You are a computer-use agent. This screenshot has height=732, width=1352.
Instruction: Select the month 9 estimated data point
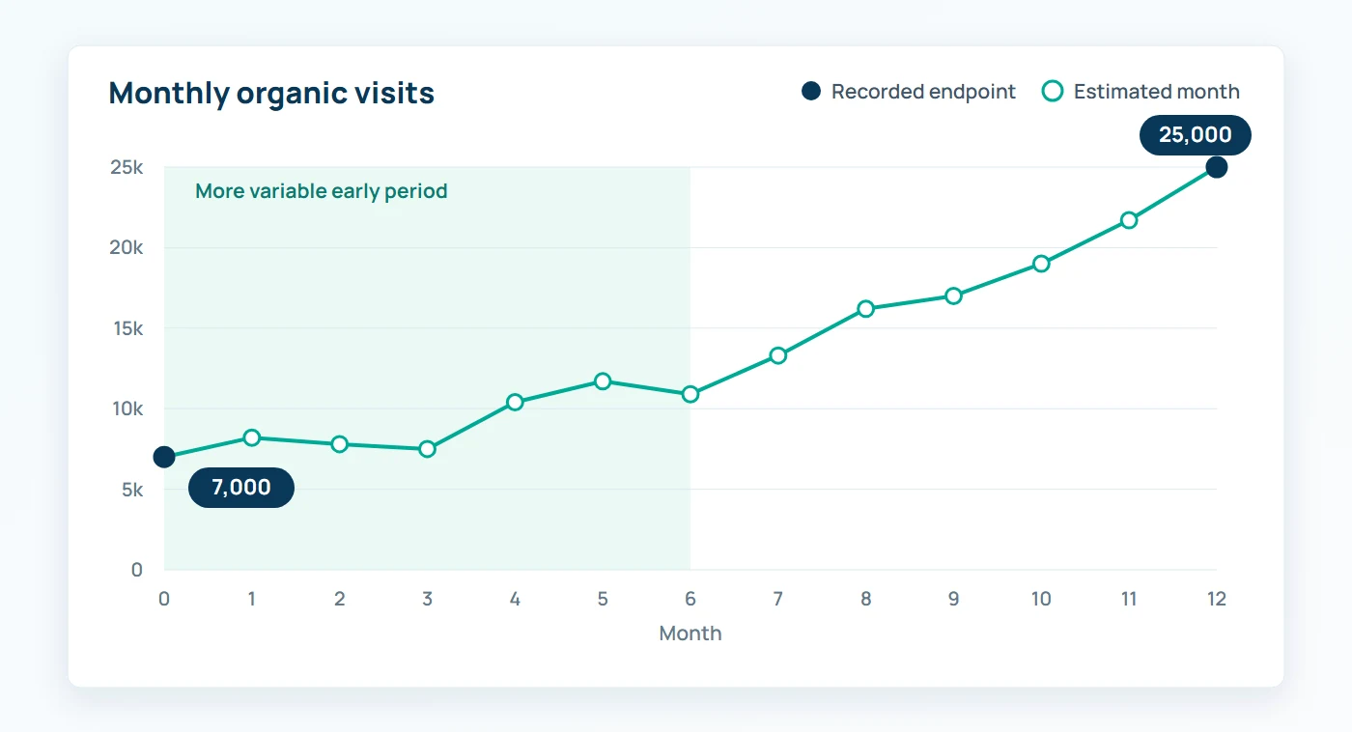point(953,296)
